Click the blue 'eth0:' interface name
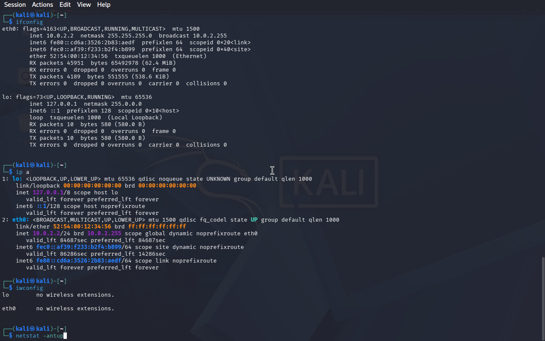 (x=21, y=220)
